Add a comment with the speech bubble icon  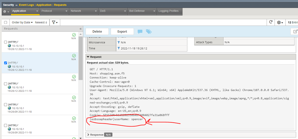point(140,31)
